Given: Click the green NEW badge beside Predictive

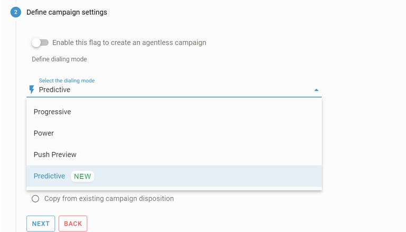Looking at the screenshot, I should tap(82, 176).
